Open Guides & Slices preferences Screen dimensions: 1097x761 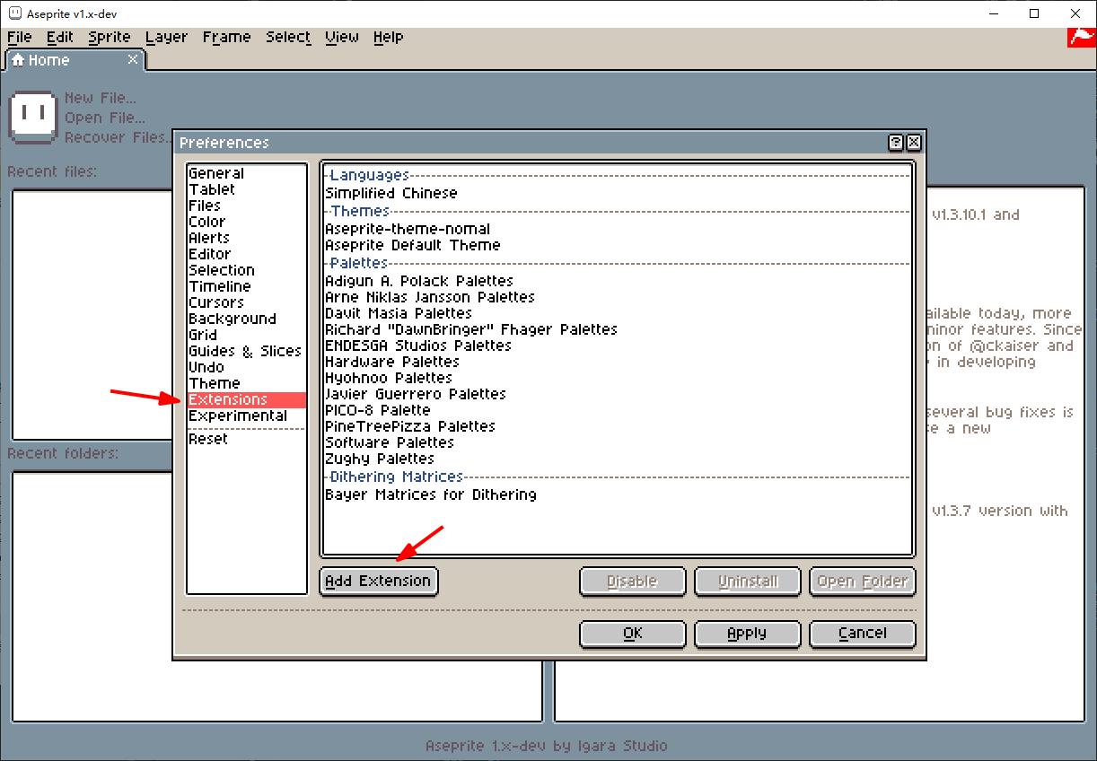pos(247,351)
